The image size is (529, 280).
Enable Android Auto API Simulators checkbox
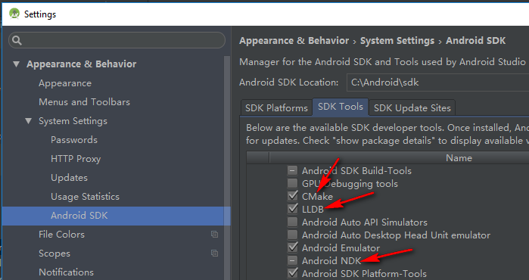pos(293,222)
